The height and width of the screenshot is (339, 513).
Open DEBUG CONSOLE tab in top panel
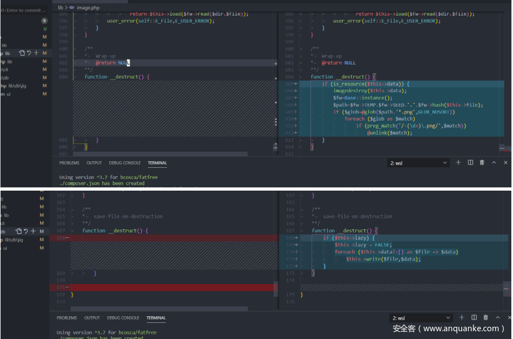point(125,163)
